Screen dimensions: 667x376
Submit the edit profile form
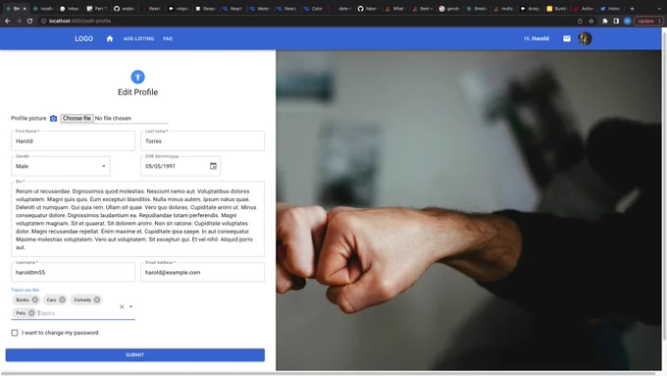tap(134, 354)
